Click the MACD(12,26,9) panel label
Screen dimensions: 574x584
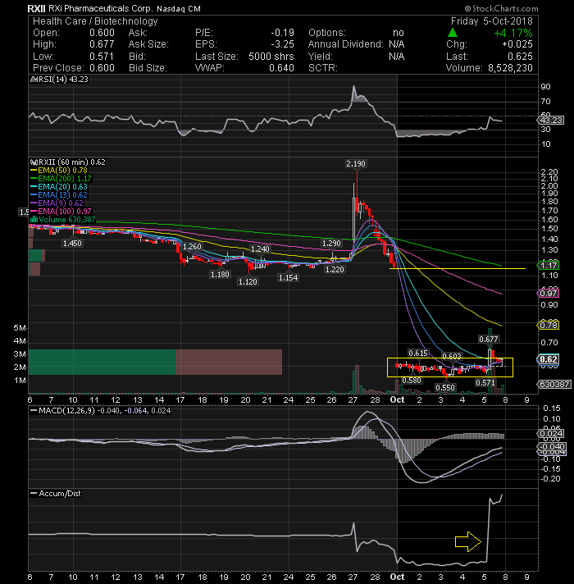click(x=67, y=411)
